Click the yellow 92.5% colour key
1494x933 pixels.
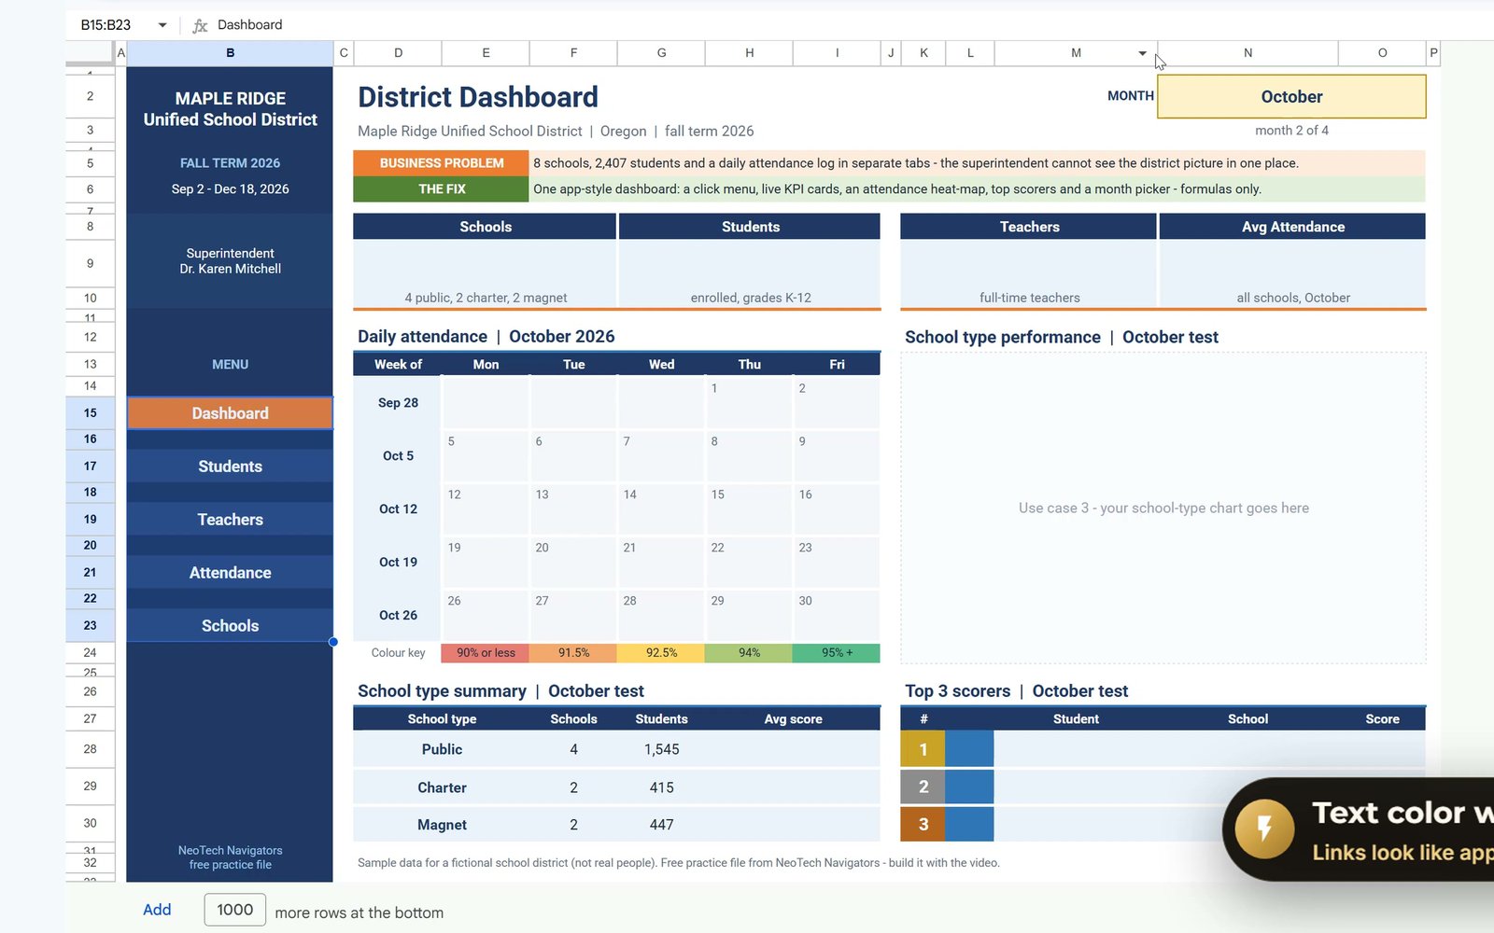(661, 653)
